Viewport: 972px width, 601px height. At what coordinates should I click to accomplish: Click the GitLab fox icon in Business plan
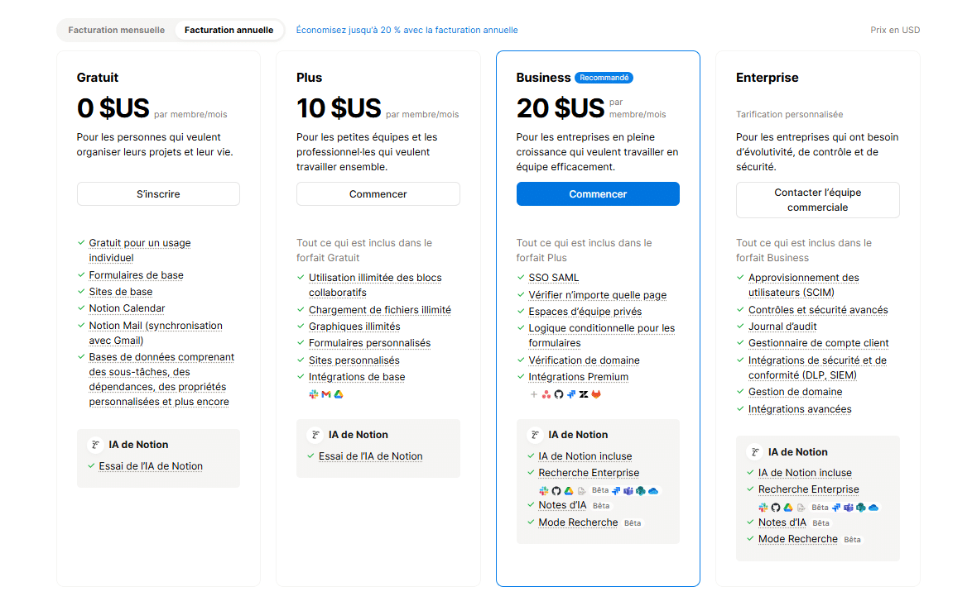[596, 394]
